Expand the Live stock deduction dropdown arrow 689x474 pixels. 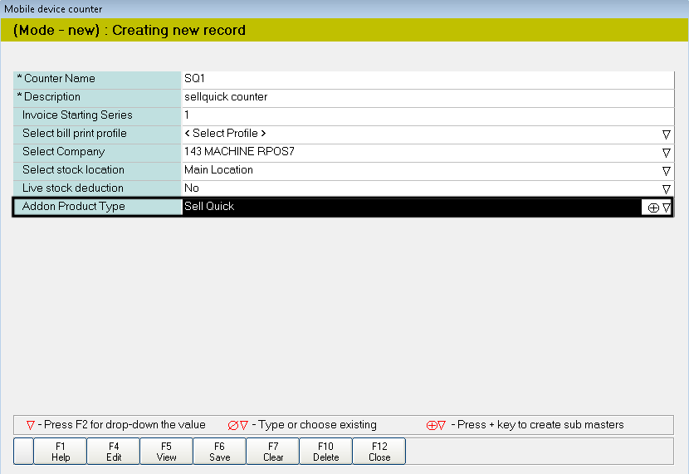coord(666,189)
